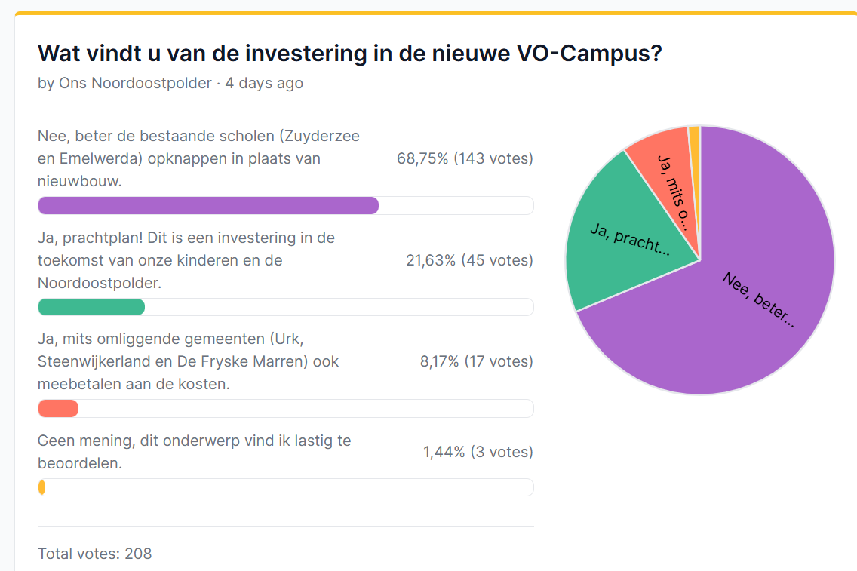Click the '1,44% (3 votes)' result
This screenshot has height=571, width=857.
coord(478,452)
